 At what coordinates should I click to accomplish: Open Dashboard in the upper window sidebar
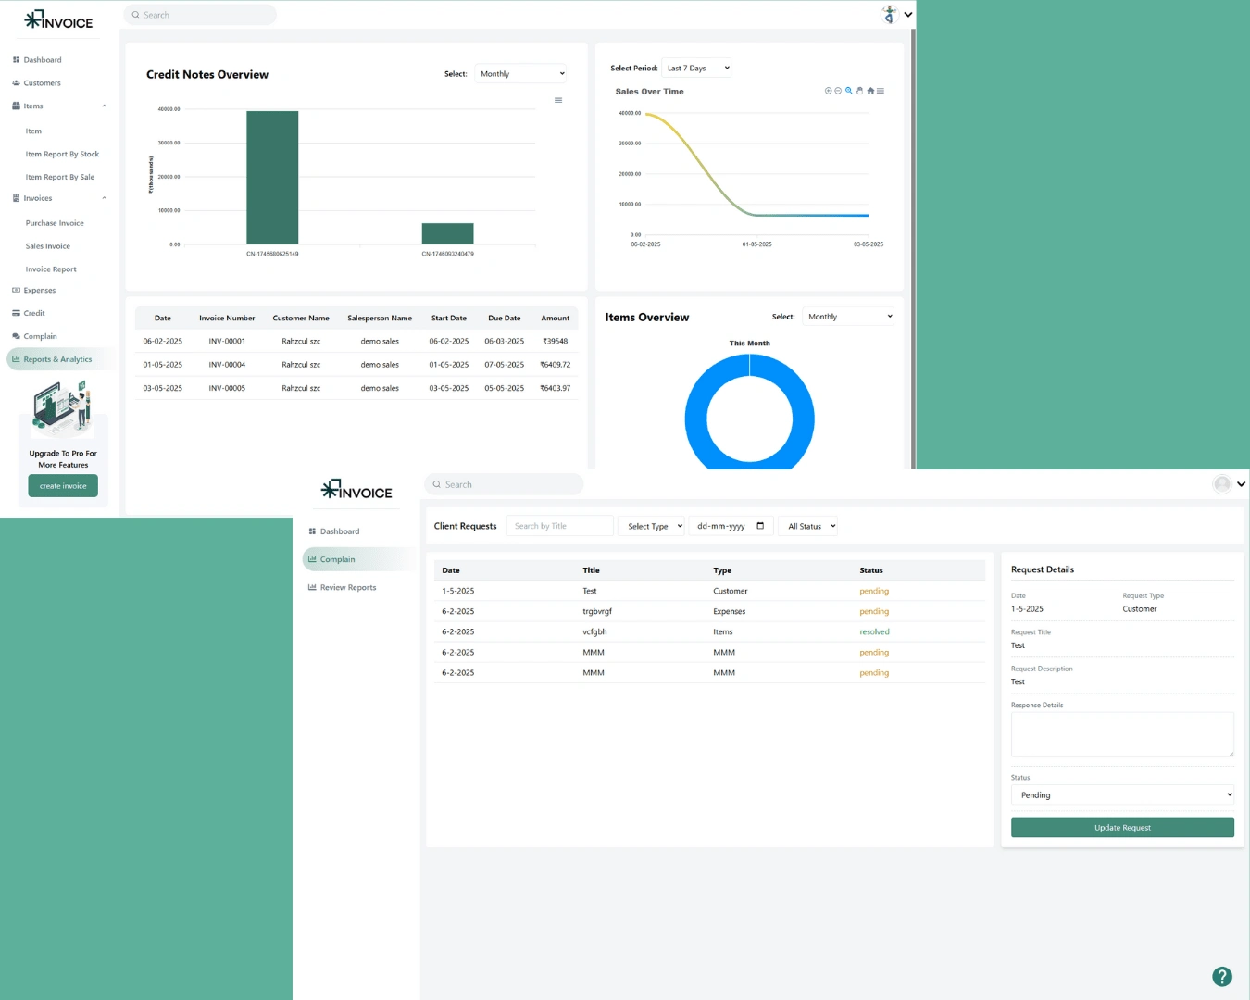click(43, 60)
